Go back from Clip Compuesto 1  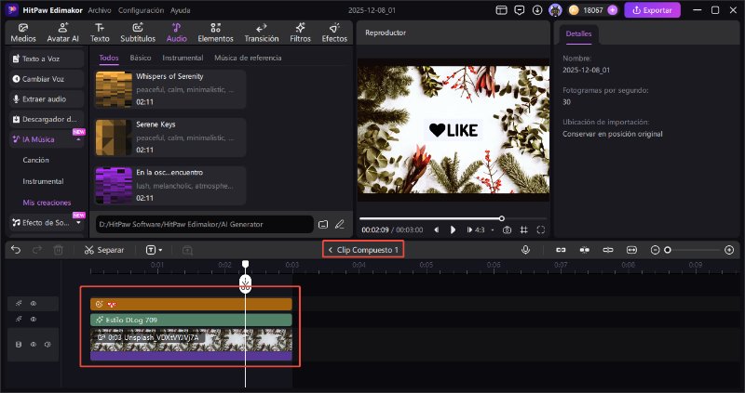coord(331,250)
